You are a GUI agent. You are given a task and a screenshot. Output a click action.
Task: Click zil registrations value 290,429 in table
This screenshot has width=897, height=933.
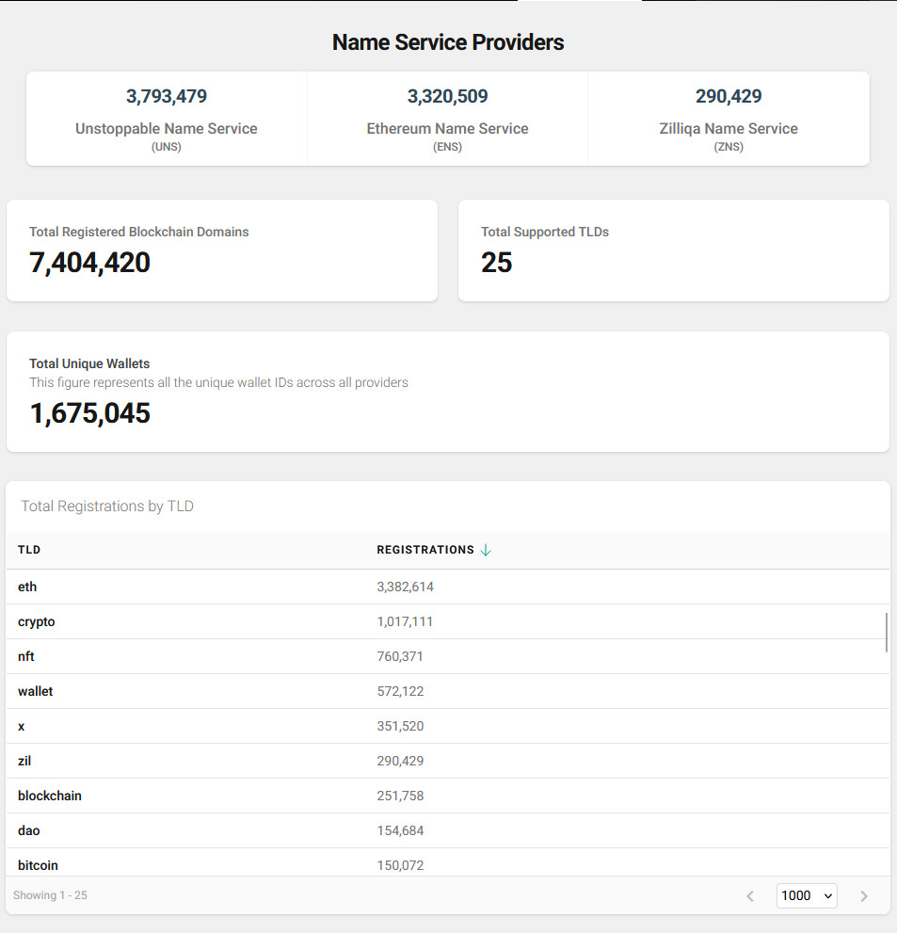point(400,761)
